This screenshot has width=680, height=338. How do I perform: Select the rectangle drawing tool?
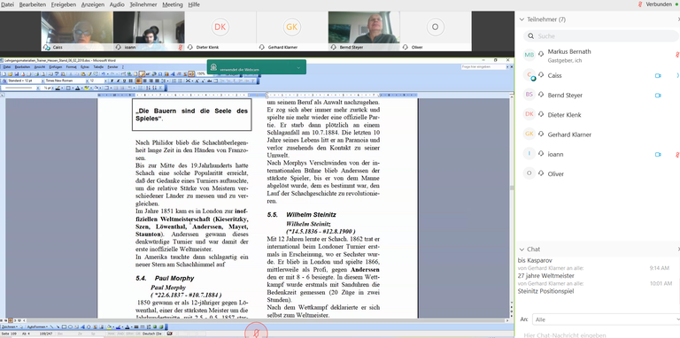(64, 326)
